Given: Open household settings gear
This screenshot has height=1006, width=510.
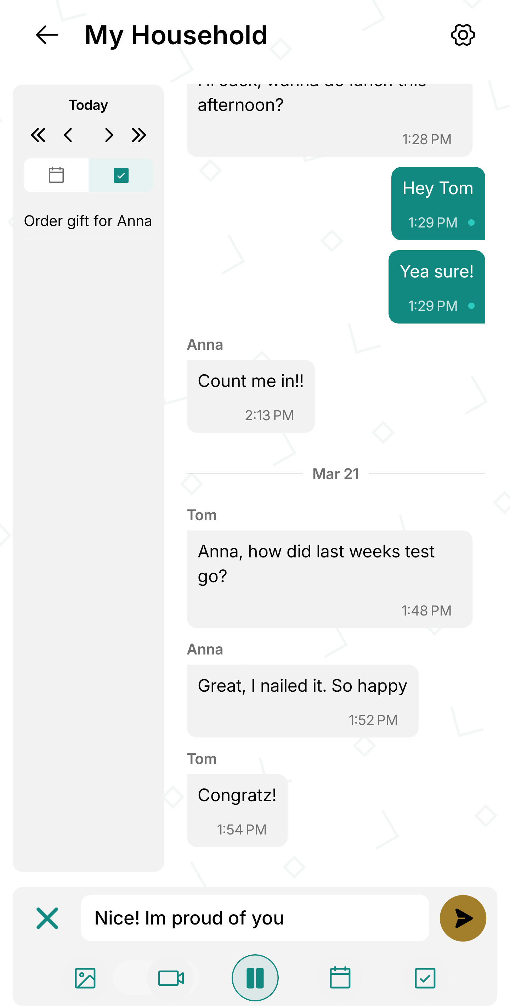Looking at the screenshot, I should 463,35.
